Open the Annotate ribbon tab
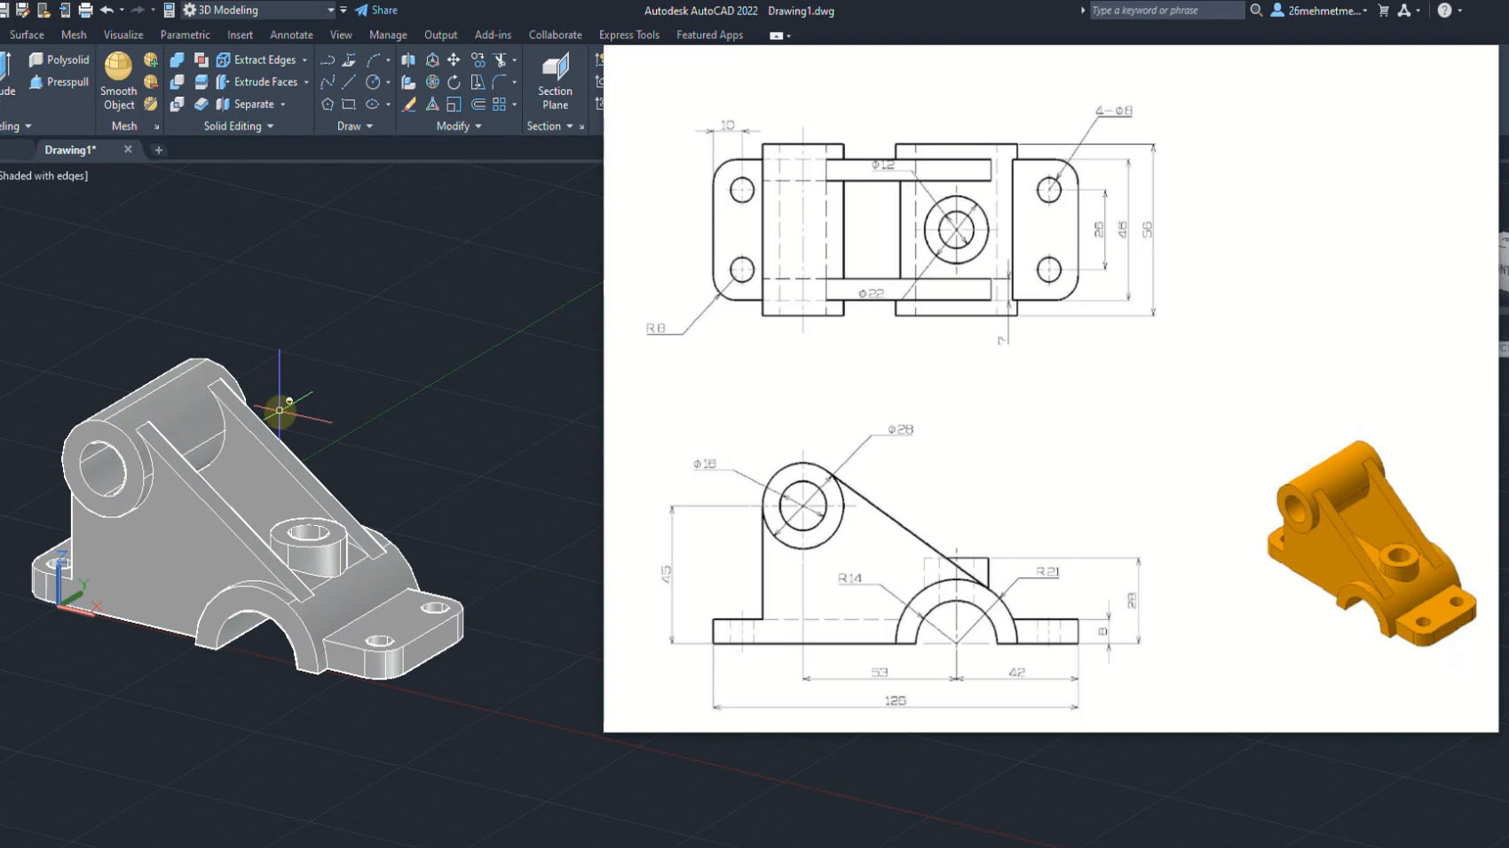Screen dimensions: 1509x848 coord(291,35)
